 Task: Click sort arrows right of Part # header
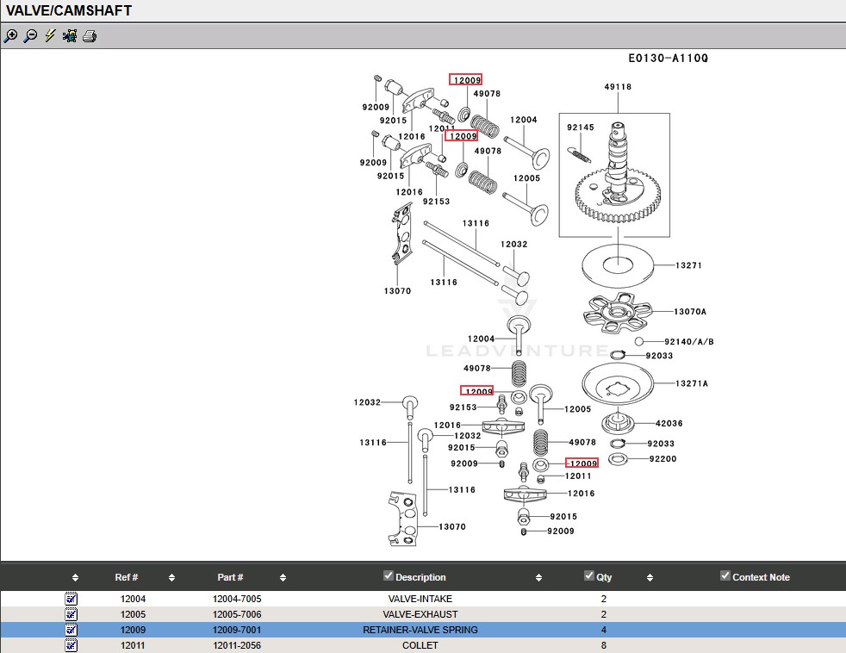pos(283,578)
